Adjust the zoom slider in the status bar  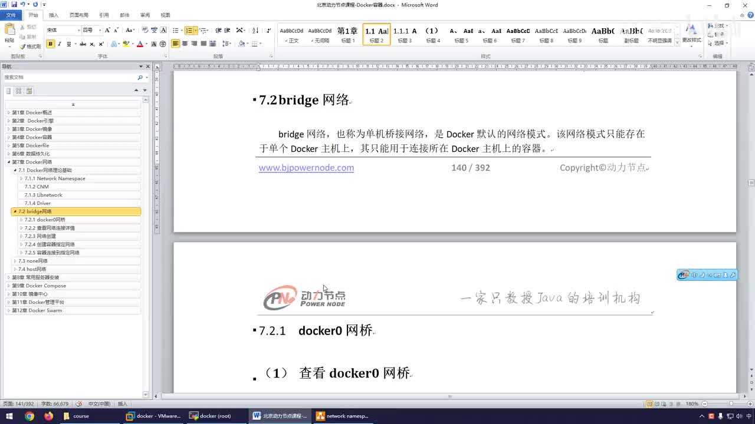coord(731,404)
